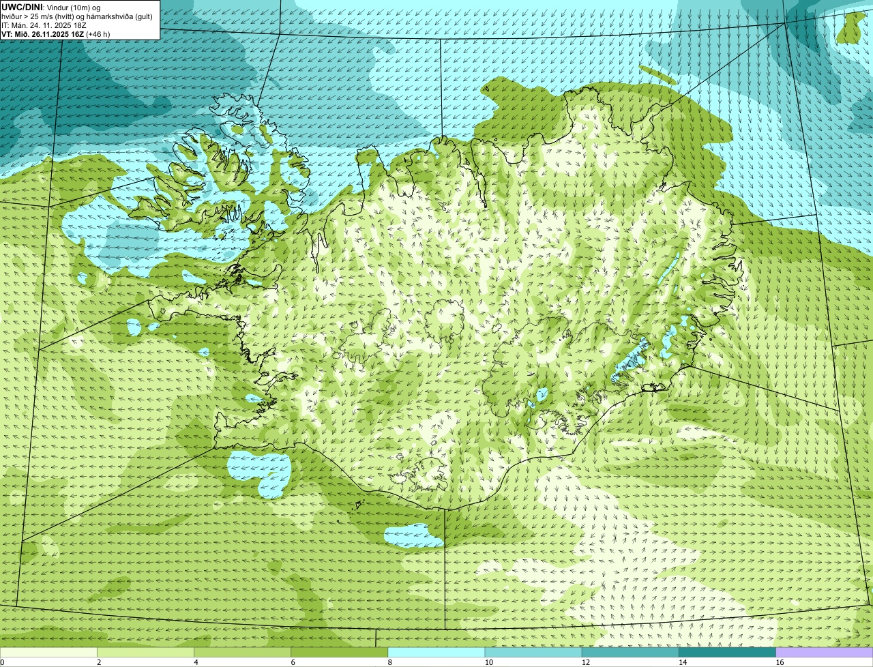873x667 pixels.
Task: Select the purple above-16 m/s legend swatch
Action: (x=825, y=652)
